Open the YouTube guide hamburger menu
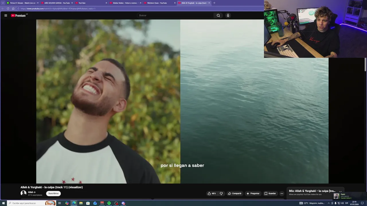 point(6,15)
